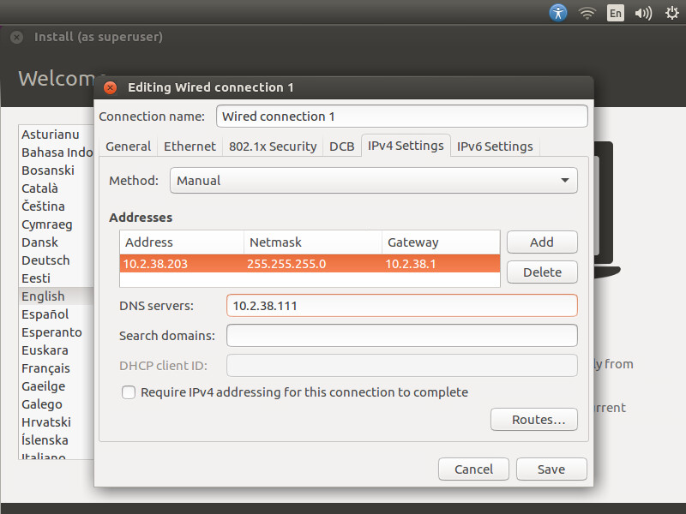Screen dimensions: 686x514
Task: Switch to the General tab
Action: tap(128, 146)
